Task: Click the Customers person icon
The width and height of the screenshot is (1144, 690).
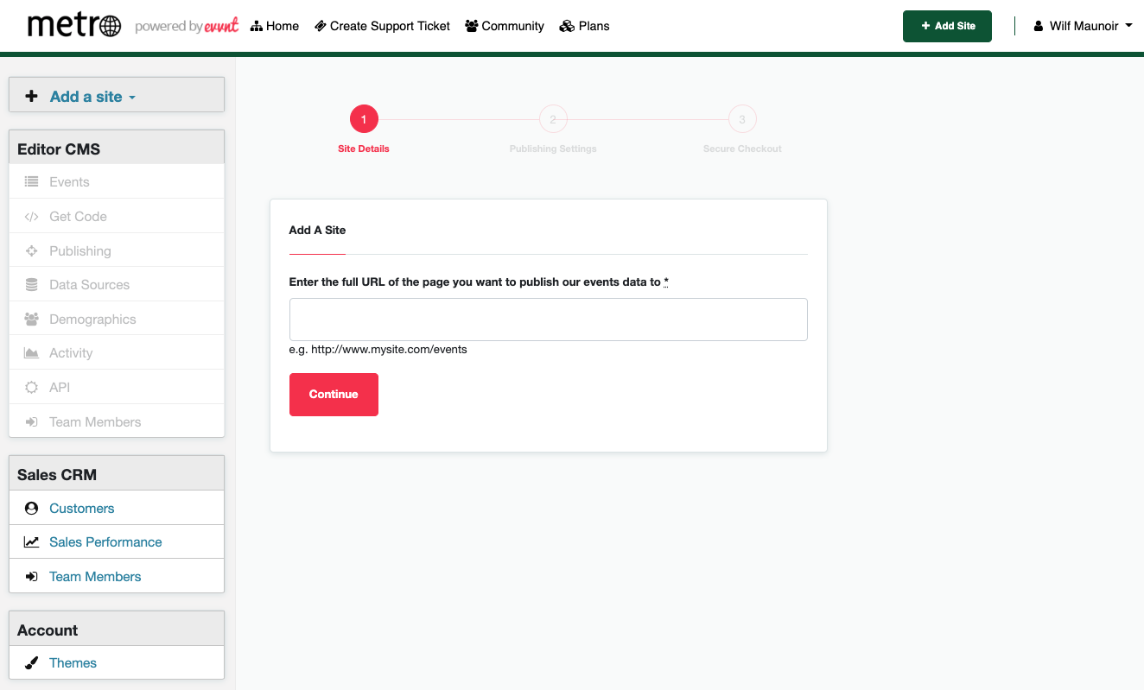Action: point(32,509)
